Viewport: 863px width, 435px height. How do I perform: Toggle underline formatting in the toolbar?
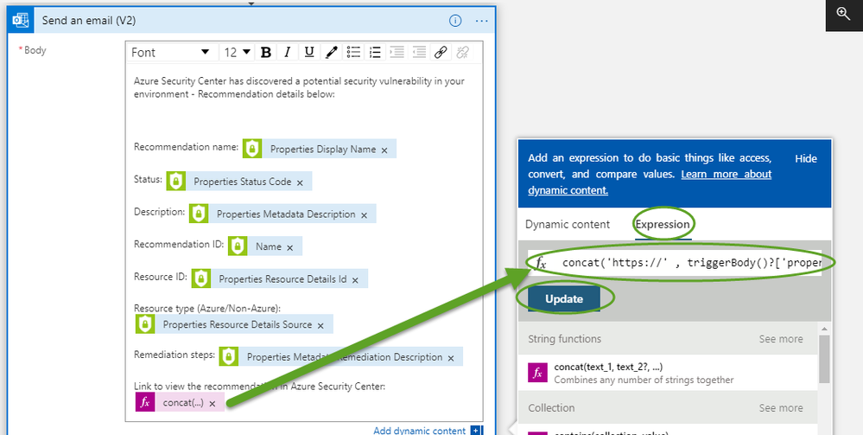[x=309, y=53]
